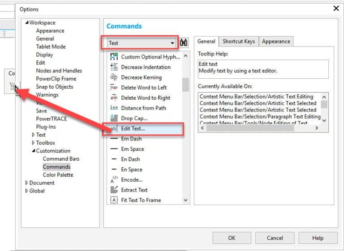Click the Cancel button
The image size is (344, 251).
coord(275,238)
